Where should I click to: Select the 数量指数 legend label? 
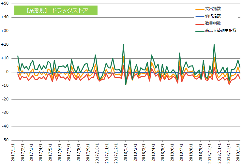pyautogui.click(x=213, y=23)
